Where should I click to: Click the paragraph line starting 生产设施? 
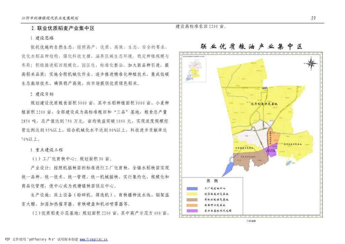(x=100, y=195)
